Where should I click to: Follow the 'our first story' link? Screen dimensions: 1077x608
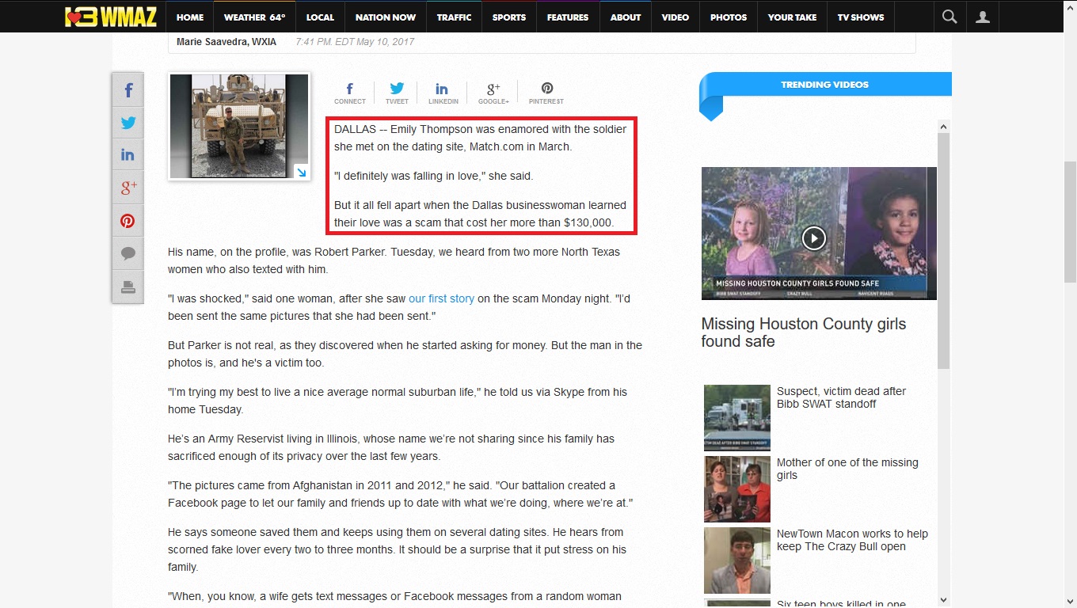pyautogui.click(x=441, y=298)
